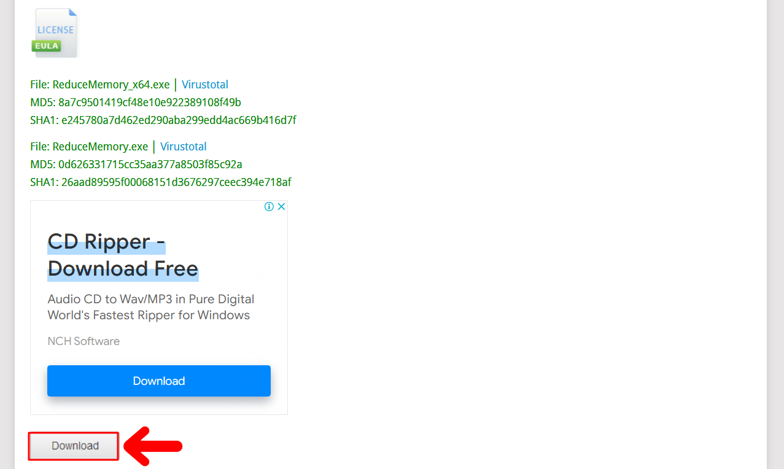Click the SHA1 hash starting with e245

point(179,120)
